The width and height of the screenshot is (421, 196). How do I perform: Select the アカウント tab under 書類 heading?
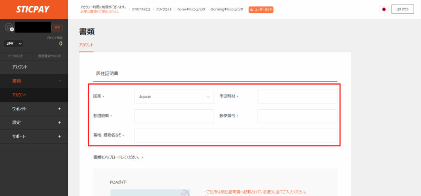click(86, 45)
